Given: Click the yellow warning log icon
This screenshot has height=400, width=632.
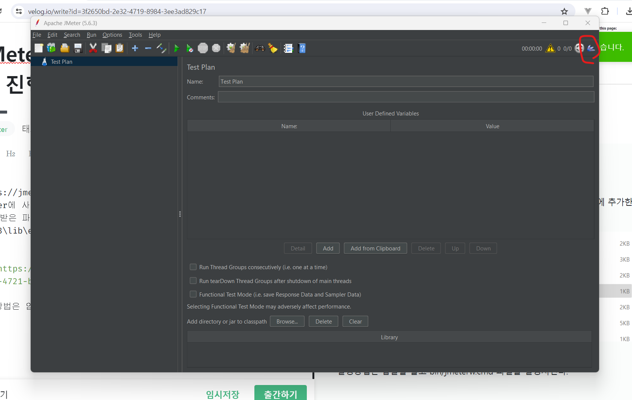Looking at the screenshot, I should (x=550, y=48).
